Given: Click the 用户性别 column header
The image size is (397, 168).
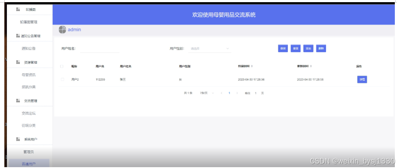Looking at the screenshot, I should [x=184, y=66].
